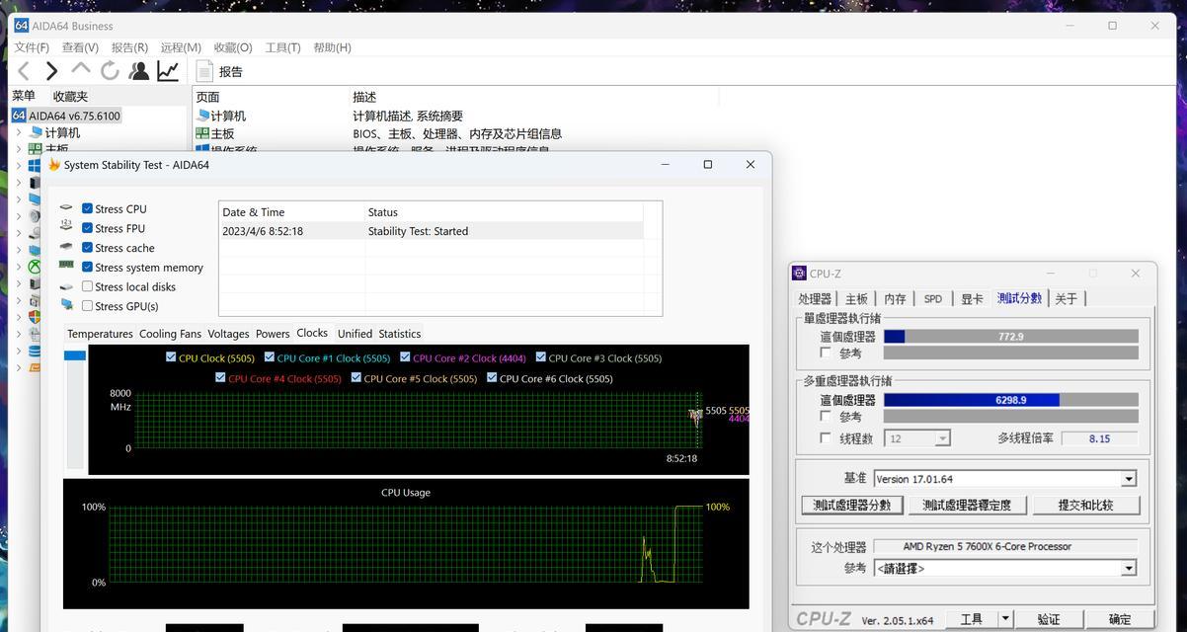Click the monitor icon beside Stress GPU(s)
1187x632 pixels.
click(66, 305)
